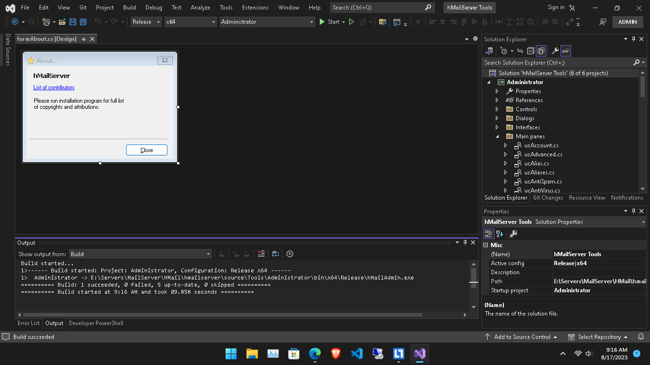
Task: Click the List of contributors link
Action: pos(54,87)
